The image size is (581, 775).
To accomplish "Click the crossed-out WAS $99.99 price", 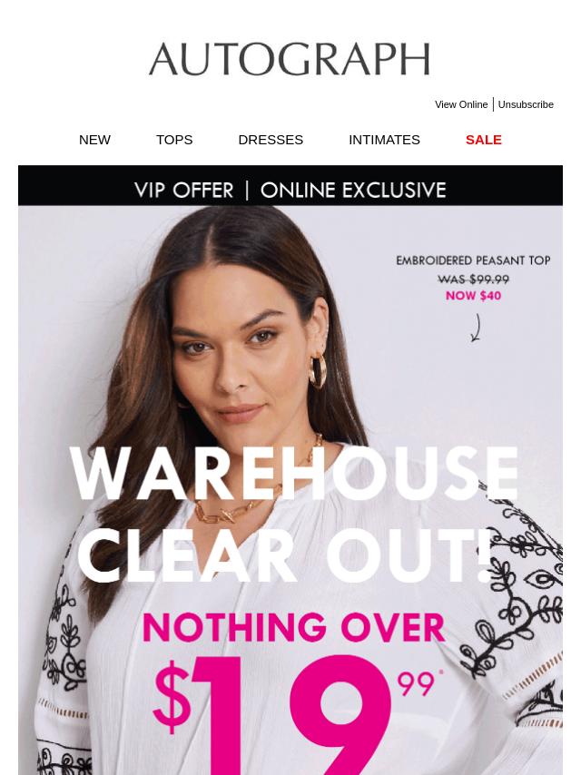I will pos(473,280).
